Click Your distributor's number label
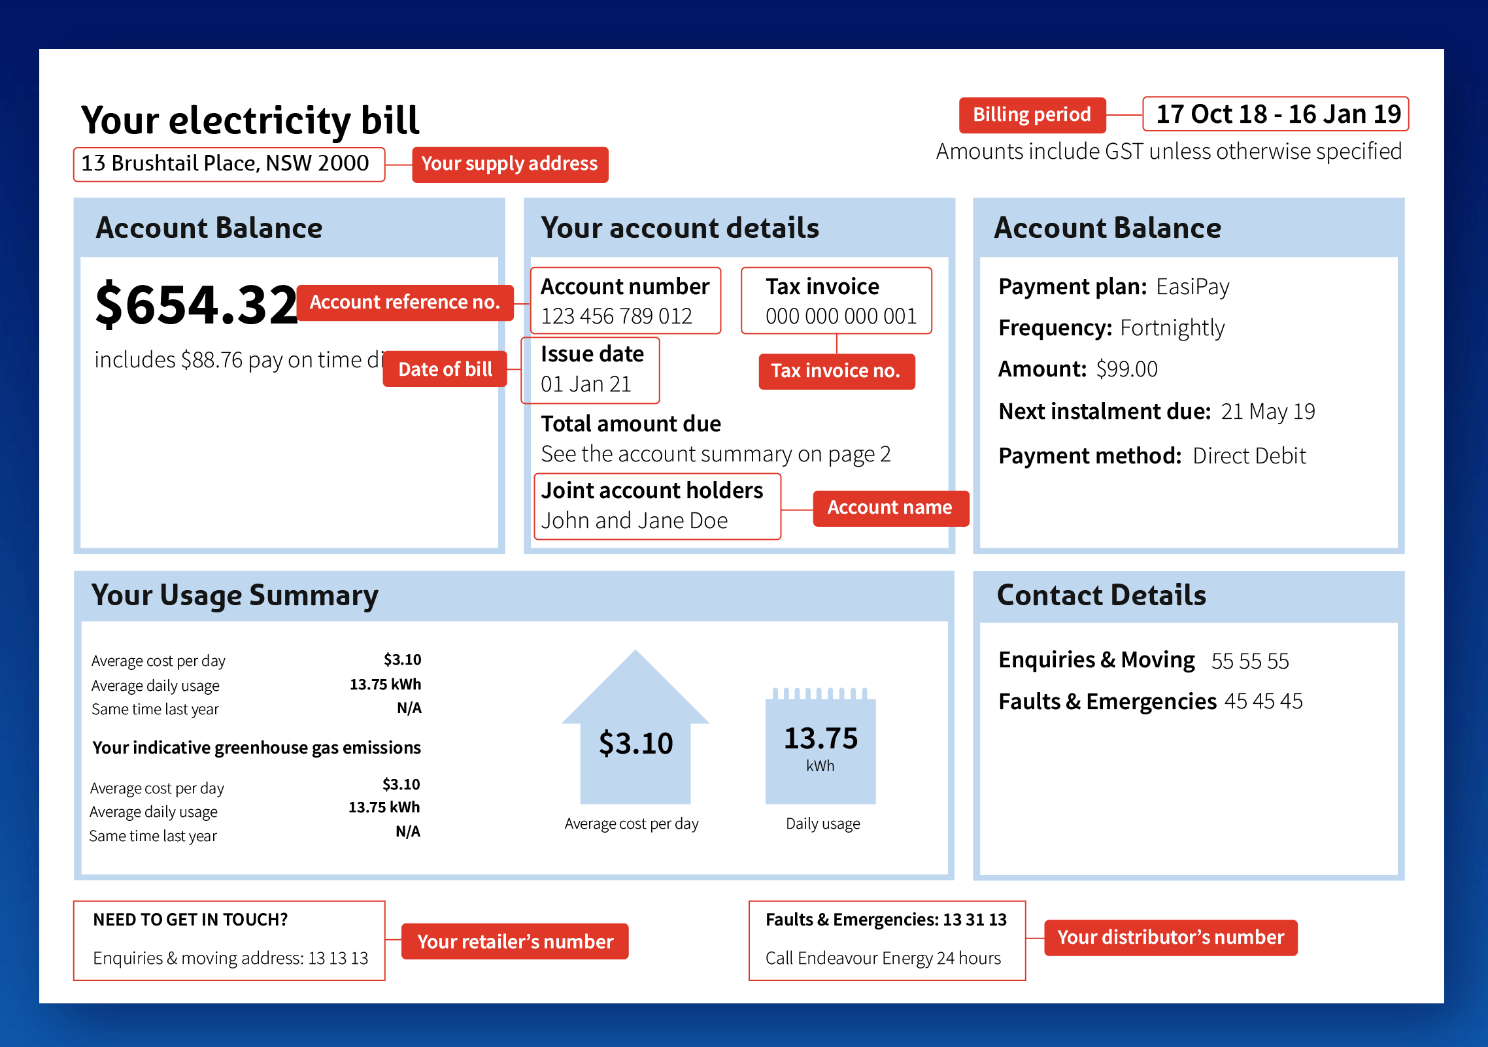 point(1170,937)
